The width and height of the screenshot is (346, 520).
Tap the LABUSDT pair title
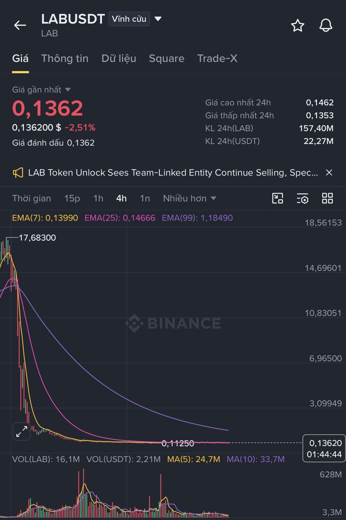pos(73,19)
